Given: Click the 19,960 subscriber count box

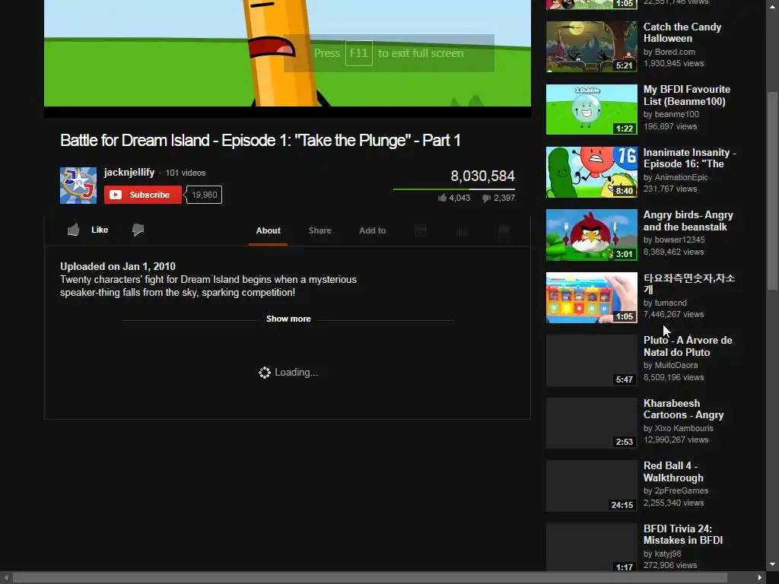Looking at the screenshot, I should (204, 195).
